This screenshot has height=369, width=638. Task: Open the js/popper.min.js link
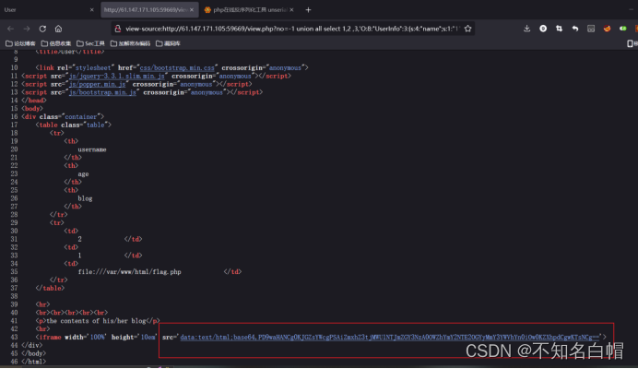[x=97, y=84]
